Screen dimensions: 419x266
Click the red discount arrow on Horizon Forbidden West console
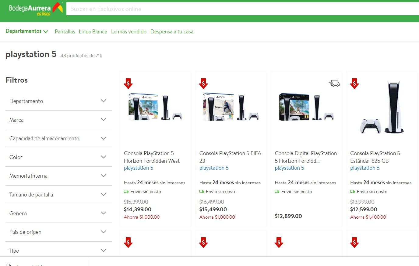(x=128, y=83)
